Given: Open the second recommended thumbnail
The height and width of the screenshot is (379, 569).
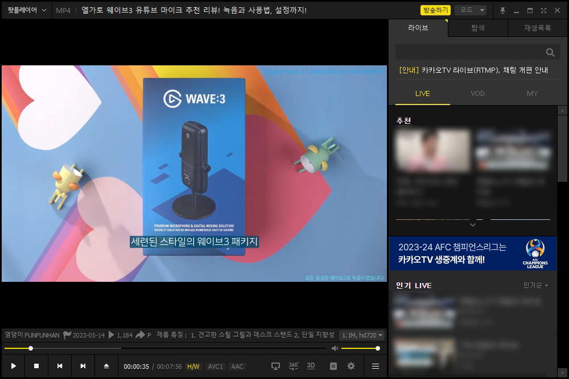Looking at the screenshot, I should [513, 151].
